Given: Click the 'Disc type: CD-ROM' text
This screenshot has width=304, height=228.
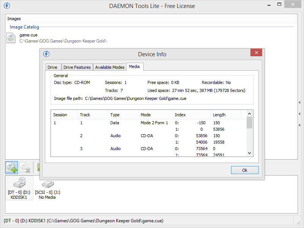Looking at the screenshot, I should (x=72, y=82).
